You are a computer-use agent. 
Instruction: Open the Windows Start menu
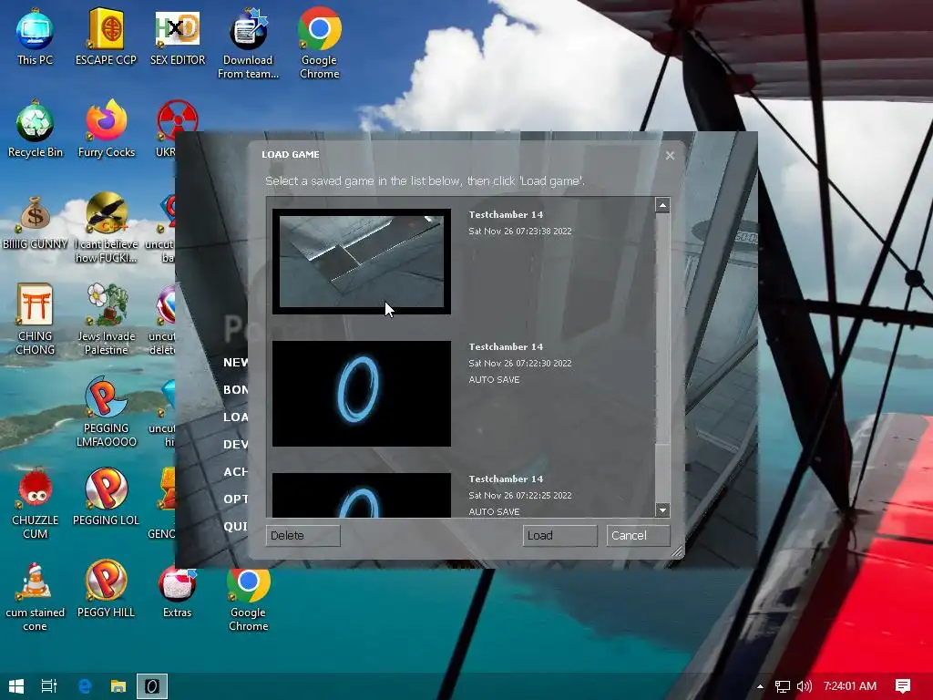tap(16, 686)
